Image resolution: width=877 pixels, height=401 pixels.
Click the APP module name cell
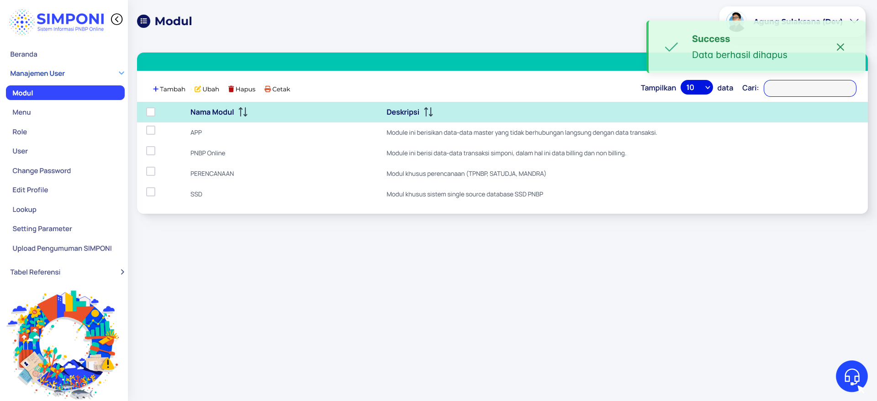point(196,132)
